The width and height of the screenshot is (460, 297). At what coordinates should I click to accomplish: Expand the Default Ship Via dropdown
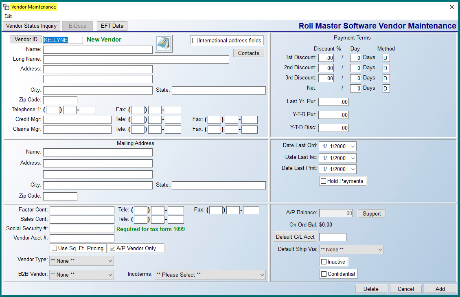(351, 249)
